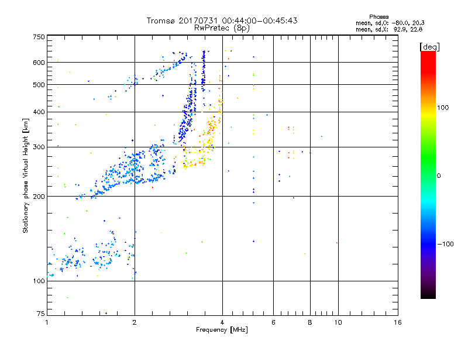The image size is (468, 351).
Task: Click the y-axis tick label '400'
Action: (39, 112)
